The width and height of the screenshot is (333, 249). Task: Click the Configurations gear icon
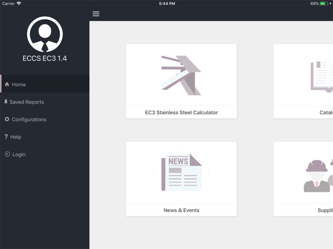7,119
